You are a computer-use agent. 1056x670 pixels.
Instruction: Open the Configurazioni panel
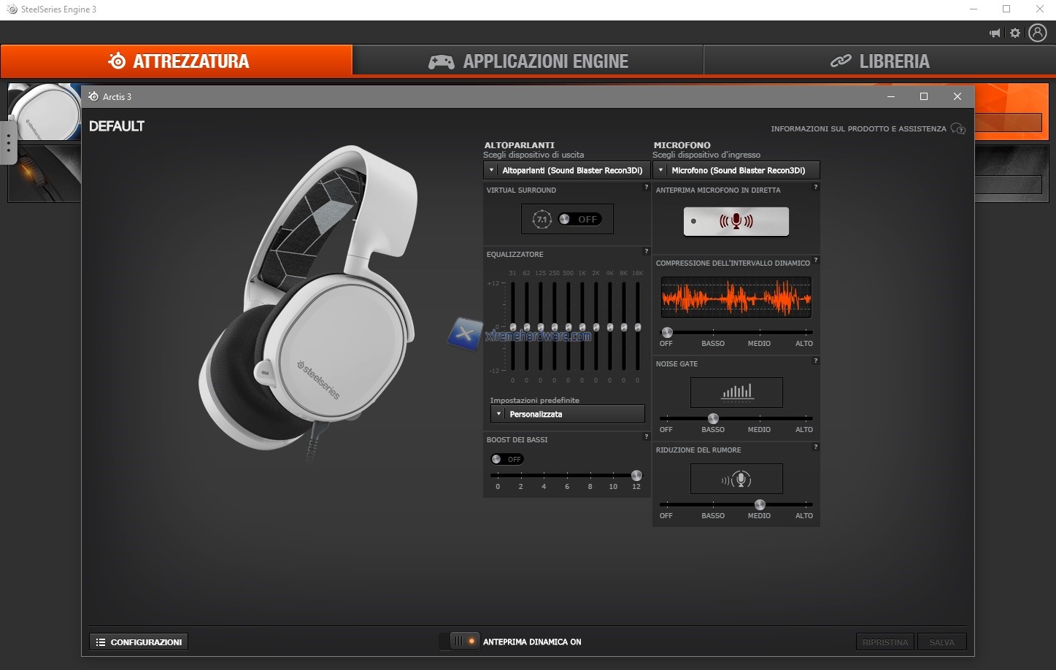tap(139, 642)
